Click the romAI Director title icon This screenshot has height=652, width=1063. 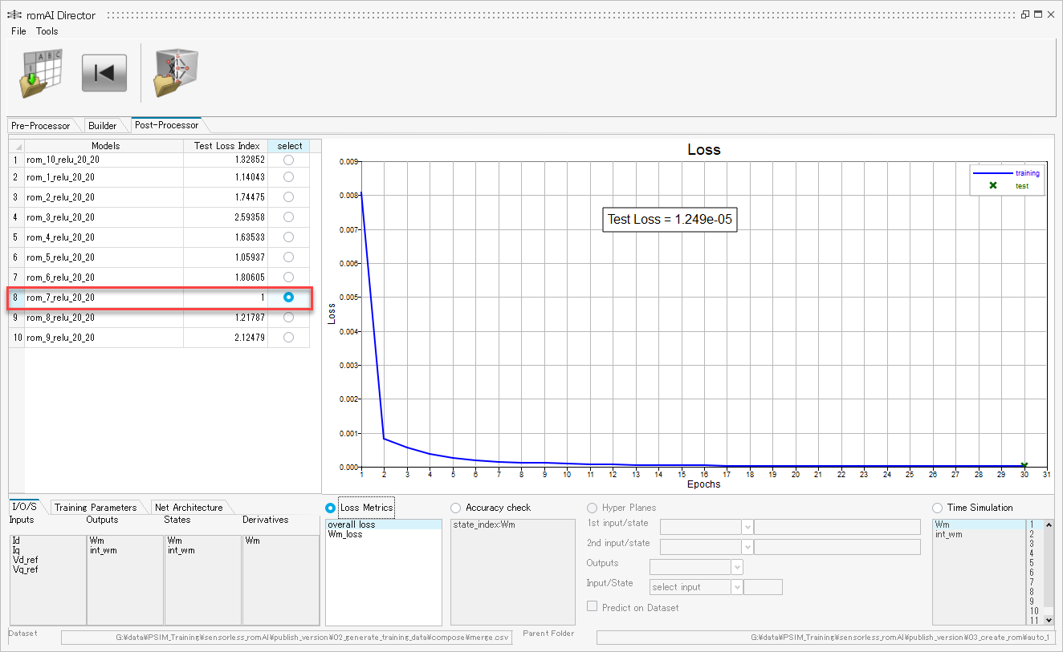pos(14,15)
